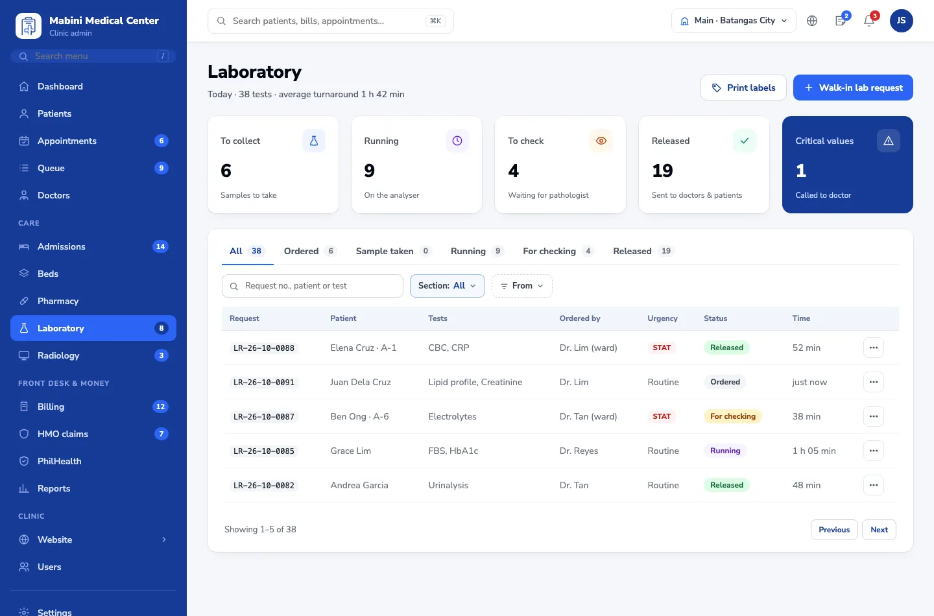
Task: Open row actions for LR-26-10-0085
Action: pyautogui.click(x=874, y=451)
